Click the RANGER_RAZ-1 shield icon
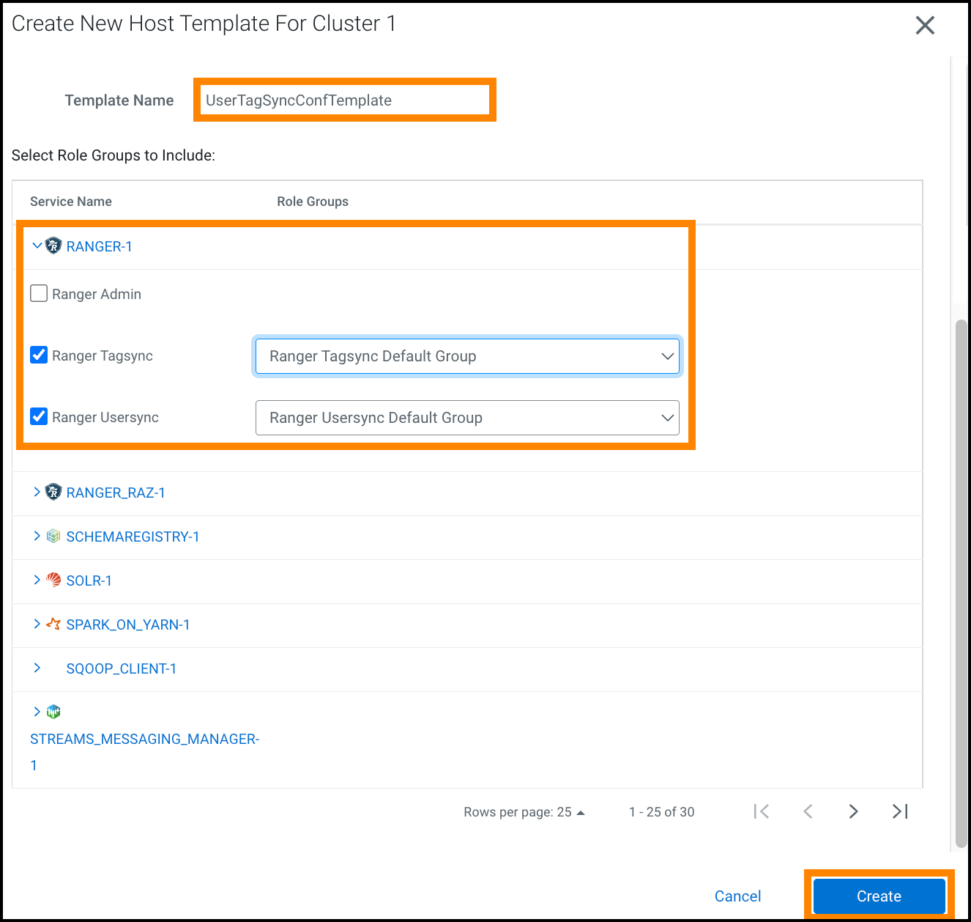Image resolution: width=971 pixels, height=922 pixels. pos(53,493)
